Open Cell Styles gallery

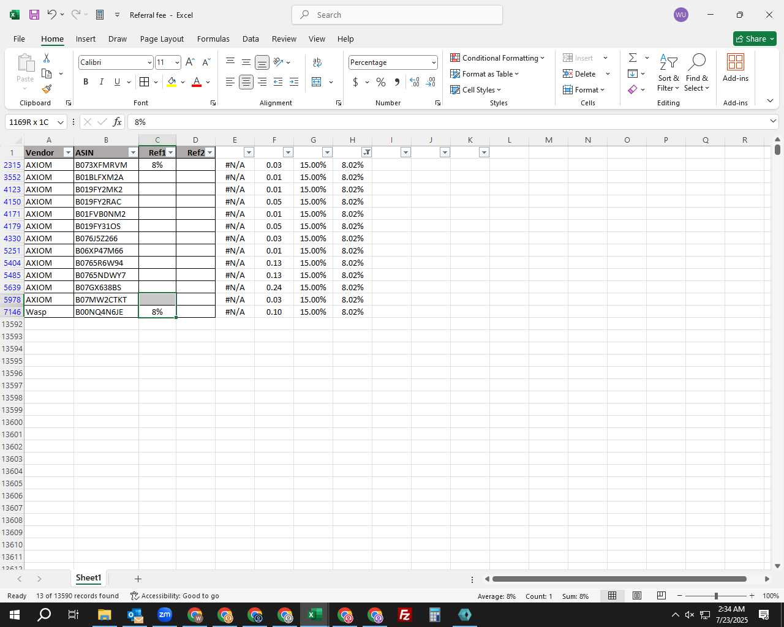point(476,89)
